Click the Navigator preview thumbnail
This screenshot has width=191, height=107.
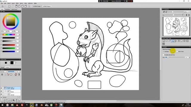[176, 26]
